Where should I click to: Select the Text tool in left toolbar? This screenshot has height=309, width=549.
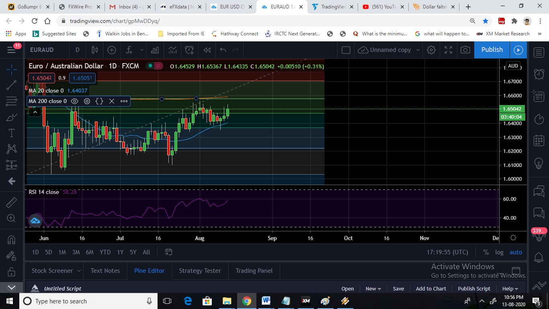click(x=11, y=133)
